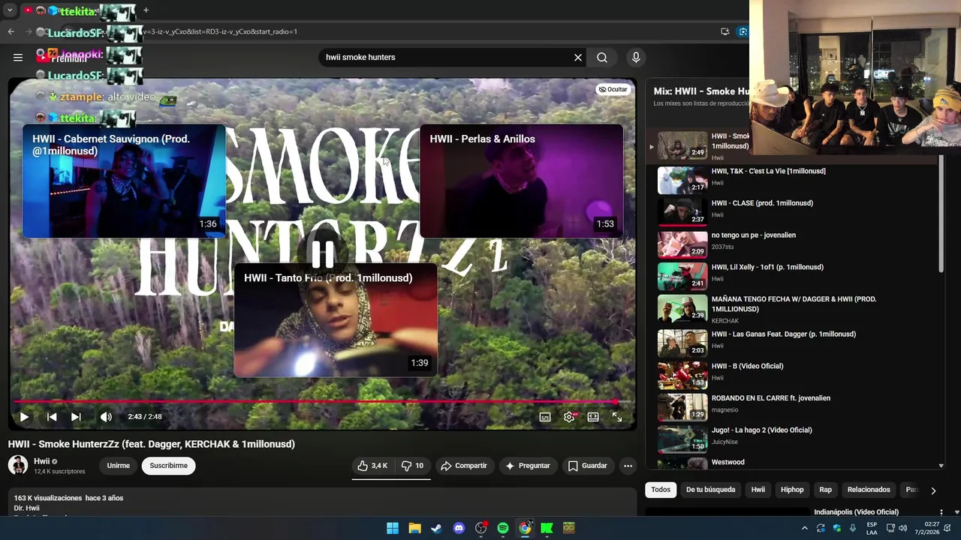Open the Hwii channel name link

[x=41, y=461]
